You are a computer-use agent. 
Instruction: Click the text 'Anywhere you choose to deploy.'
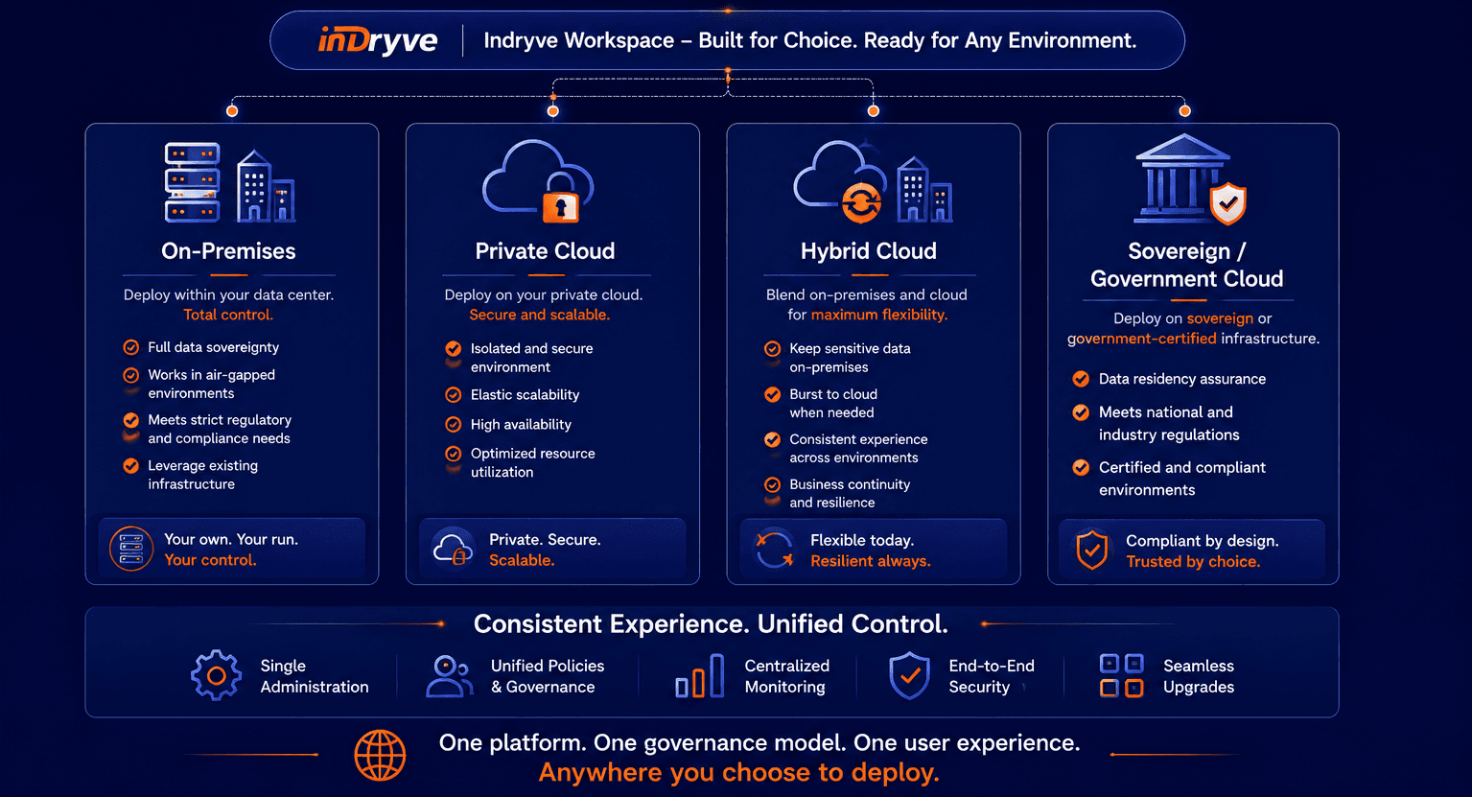click(x=739, y=773)
